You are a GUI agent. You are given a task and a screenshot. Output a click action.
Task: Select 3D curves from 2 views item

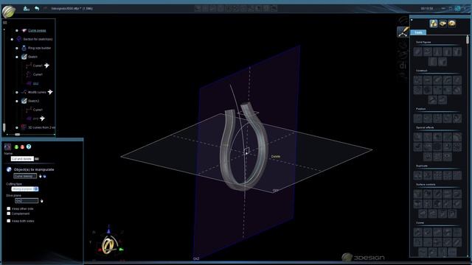pos(41,127)
